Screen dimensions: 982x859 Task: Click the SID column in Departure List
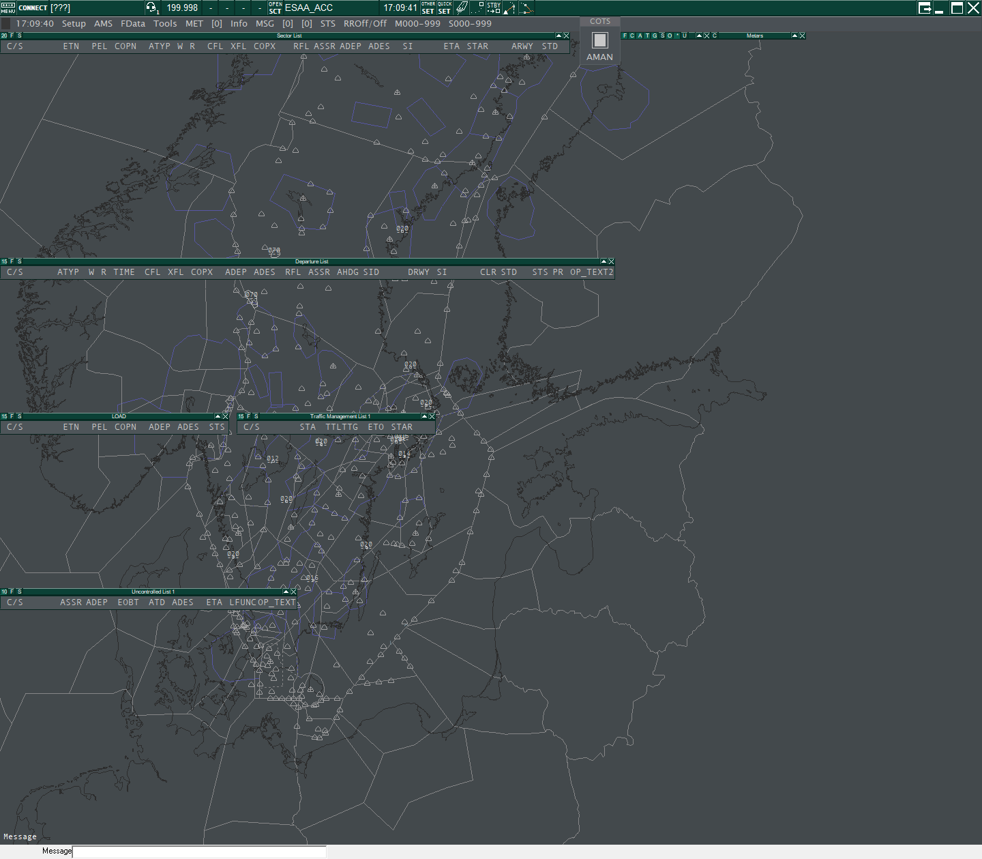click(371, 272)
